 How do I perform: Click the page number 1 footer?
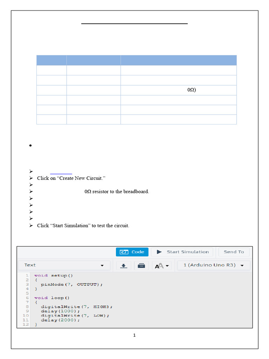pyautogui.click(x=134, y=335)
